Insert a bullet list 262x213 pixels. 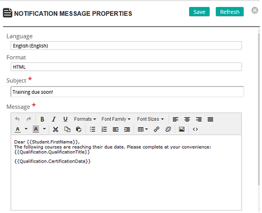point(92,129)
